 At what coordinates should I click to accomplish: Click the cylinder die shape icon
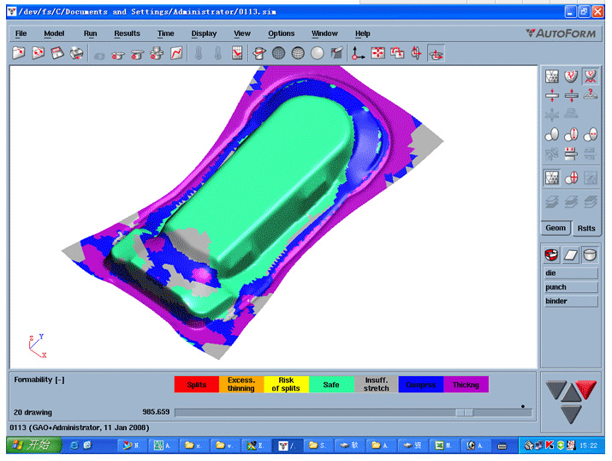[x=590, y=254]
